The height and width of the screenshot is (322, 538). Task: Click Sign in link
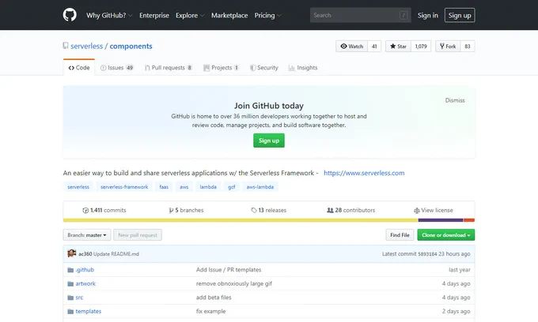(x=428, y=16)
